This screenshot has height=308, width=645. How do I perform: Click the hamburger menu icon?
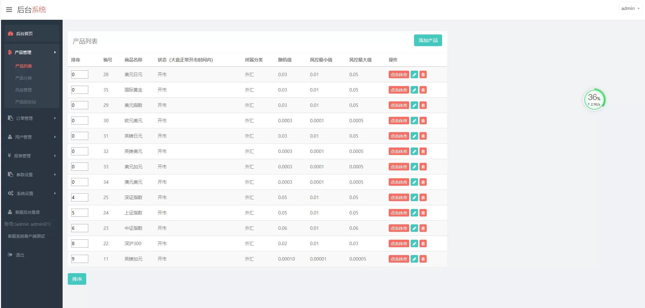[x=9, y=10]
